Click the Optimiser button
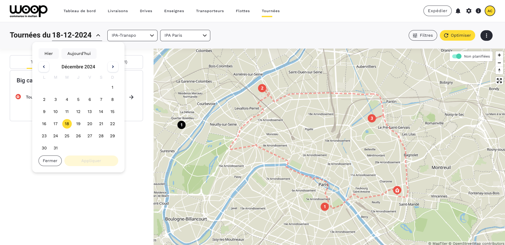 (x=457, y=35)
